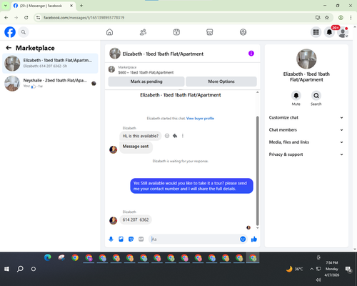Viewport: 357px width, 286px height.
Task: Click the 'Message sent' bubble
Action: click(x=136, y=147)
